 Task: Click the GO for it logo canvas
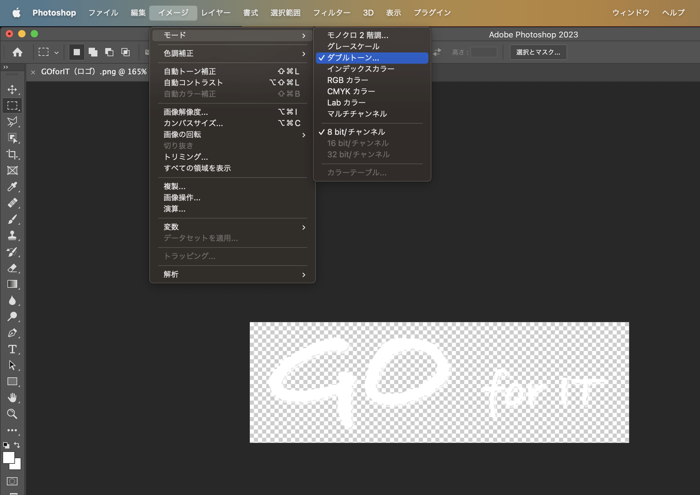coord(439,382)
